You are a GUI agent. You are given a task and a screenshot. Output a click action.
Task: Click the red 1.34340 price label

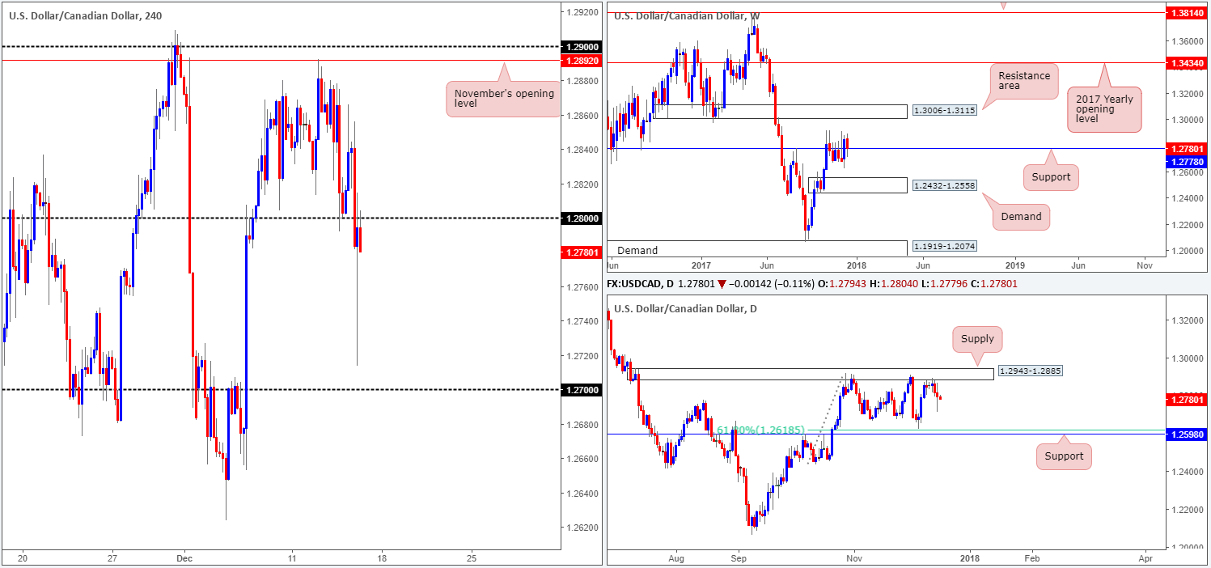coord(1185,63)
